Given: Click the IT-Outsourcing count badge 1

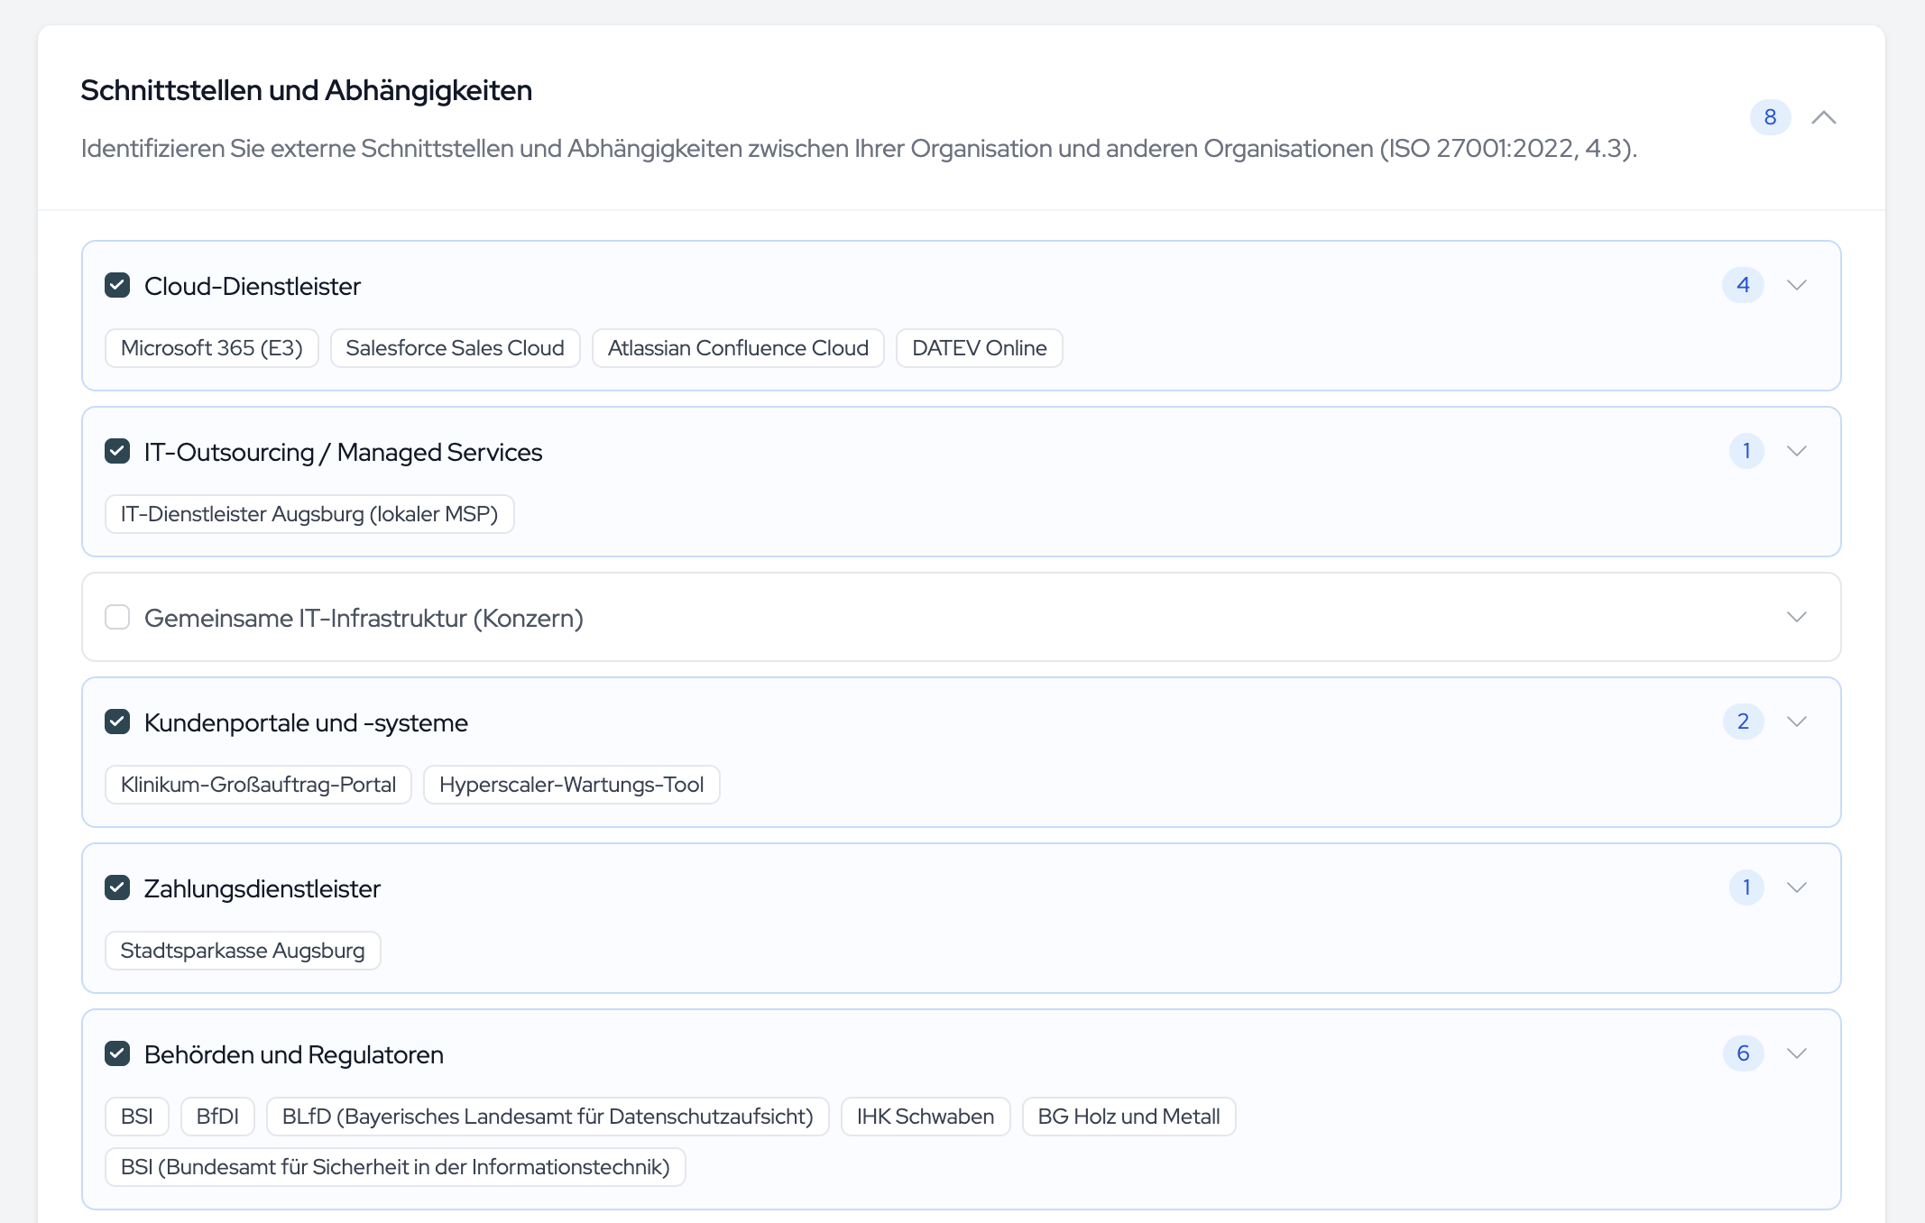Looking at the screenshot, I should [1746, 451].
